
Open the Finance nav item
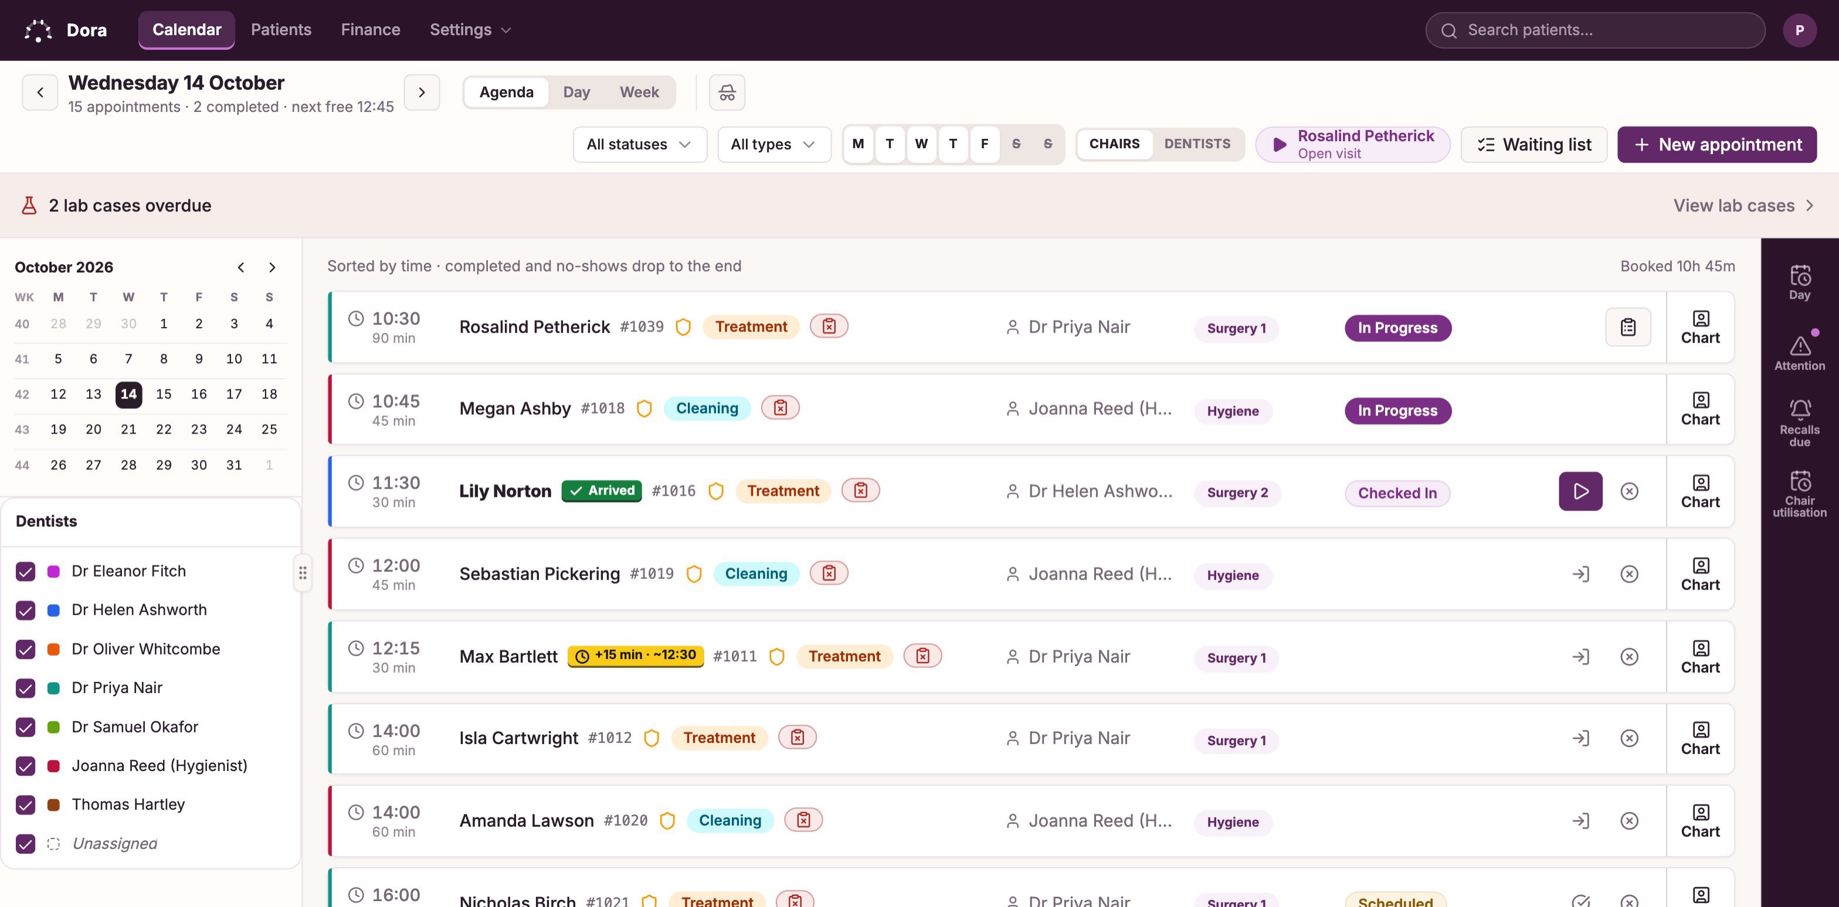coord(371,30)
